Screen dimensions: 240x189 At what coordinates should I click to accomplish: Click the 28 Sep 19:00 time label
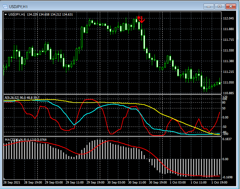tap(33, 183)
